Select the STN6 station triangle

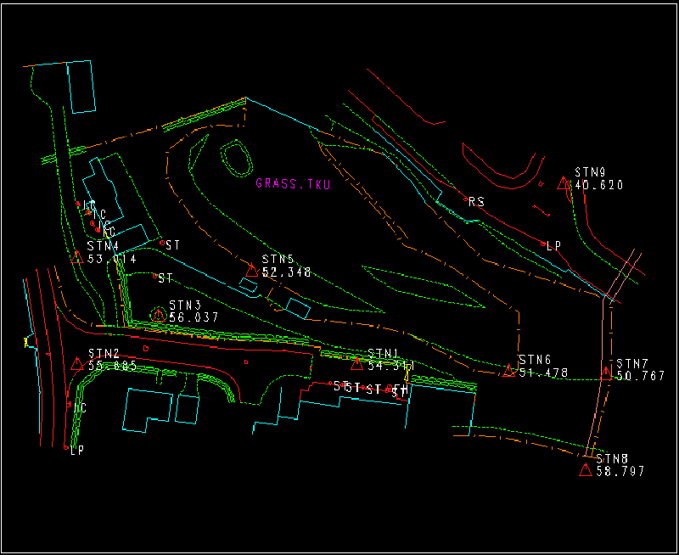509,370
